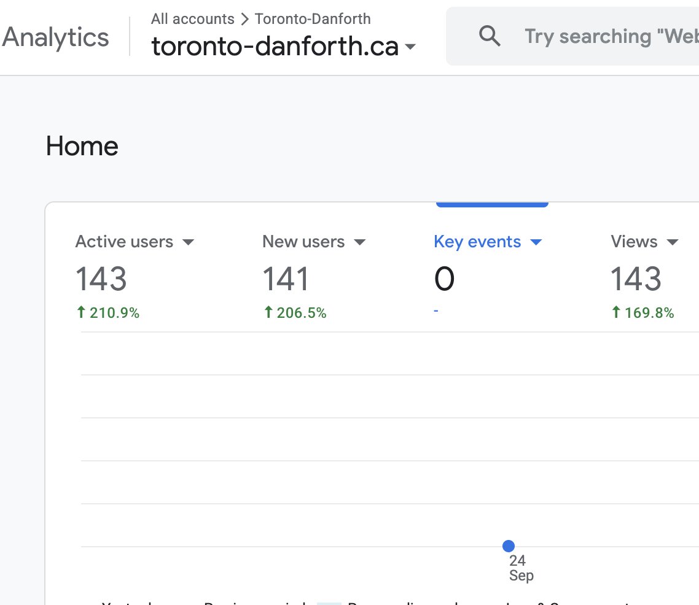Open the Views metric dropdown
699x605 pixels.
tap(672, 242)
